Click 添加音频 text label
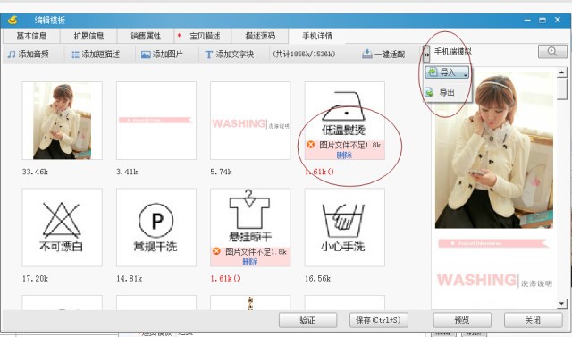Image resolution: width=572 pixels, height=337 pixels. click(x=33, y=55)
